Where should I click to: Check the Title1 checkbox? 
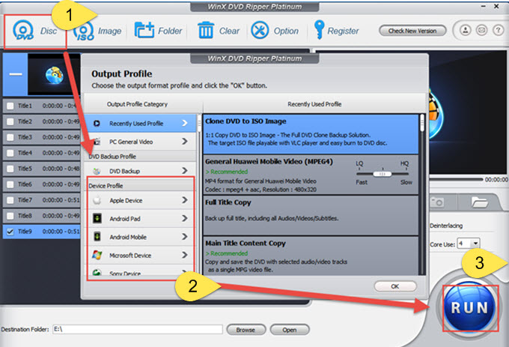tap(10, 106)
